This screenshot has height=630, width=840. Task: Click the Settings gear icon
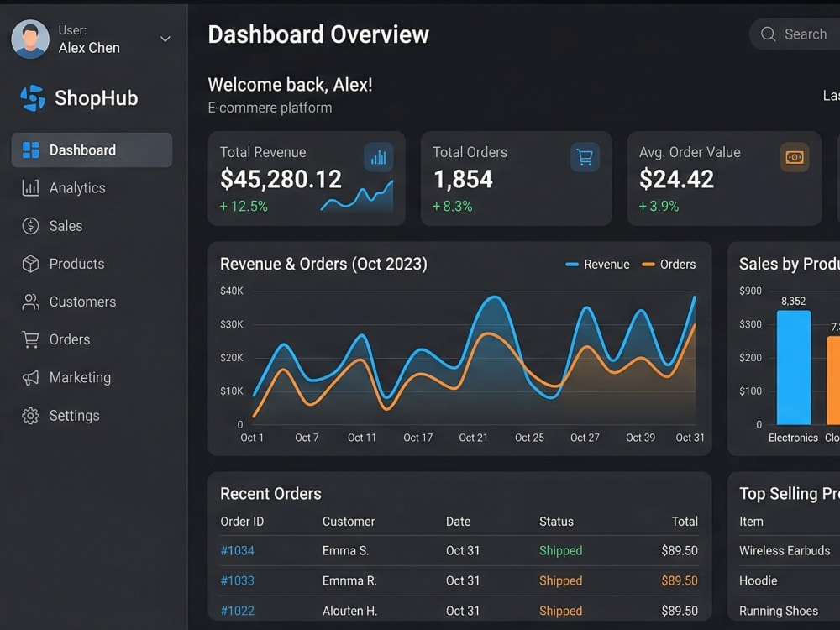[30, 416]
